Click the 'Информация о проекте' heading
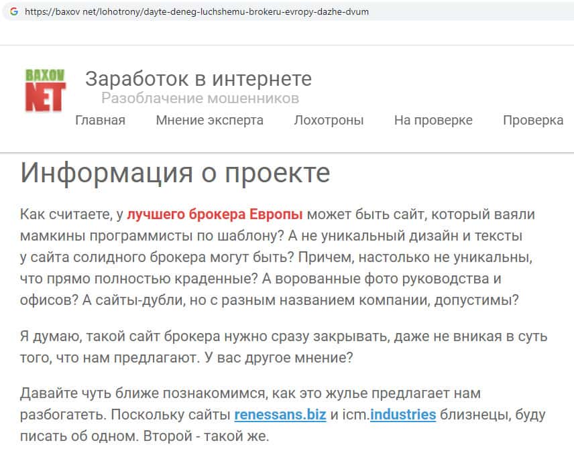574x451 pixels. [x=175, y=173]
